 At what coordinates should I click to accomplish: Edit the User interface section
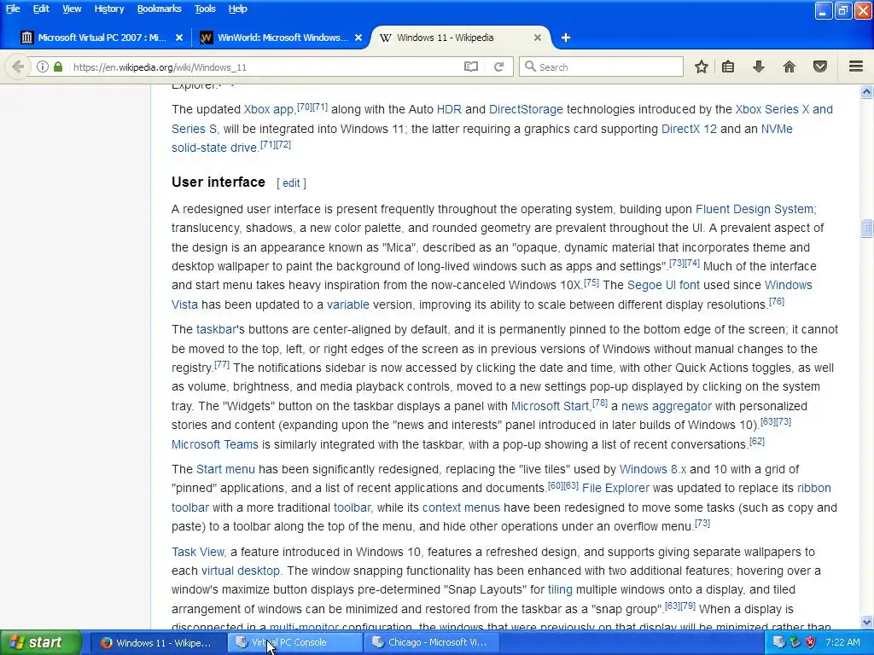click(x=291, y=183)
